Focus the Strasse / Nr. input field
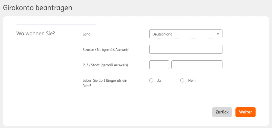 tap(186, 49)
